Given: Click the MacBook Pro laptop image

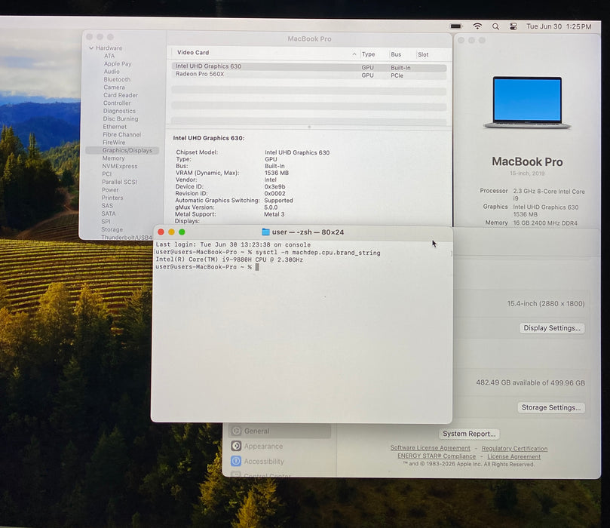Looking at the screenshot, I should tap(527, 103).
